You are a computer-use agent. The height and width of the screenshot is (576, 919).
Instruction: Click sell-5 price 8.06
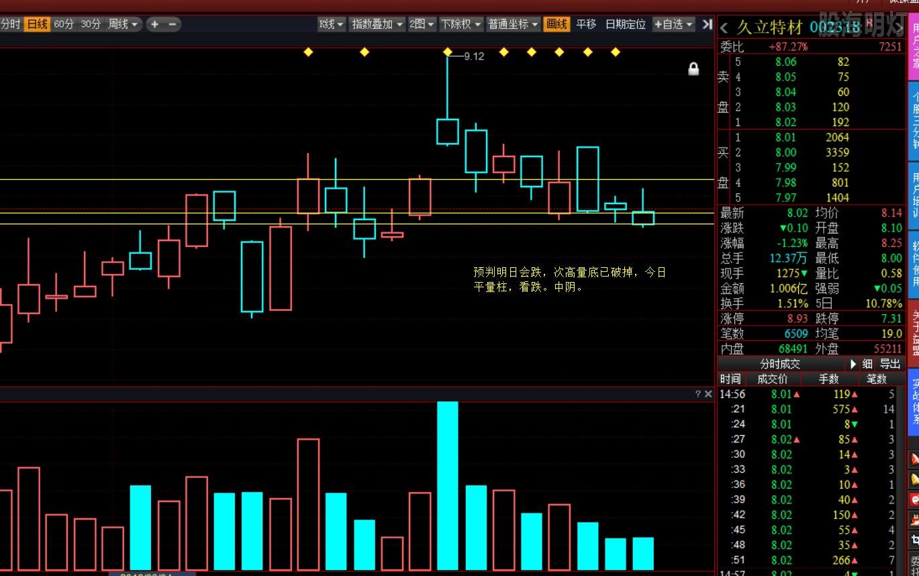click(x=785, y=62)
